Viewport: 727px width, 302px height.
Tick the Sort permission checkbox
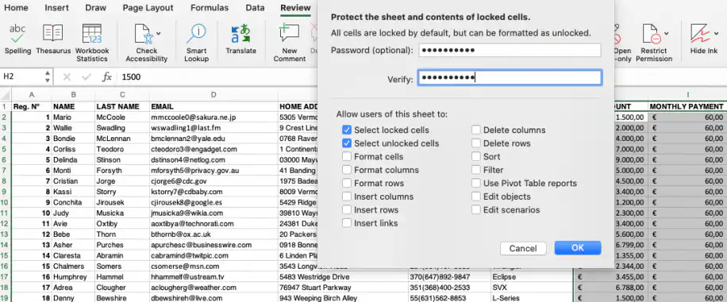(475, 157)
